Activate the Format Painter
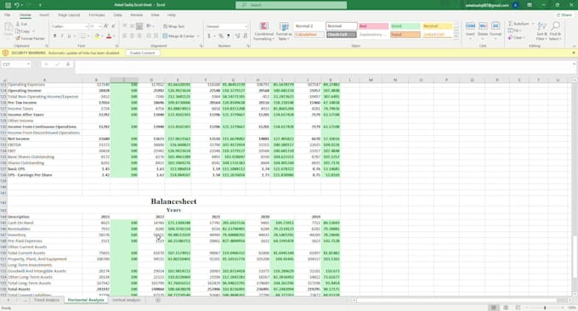 coord(31,38)
